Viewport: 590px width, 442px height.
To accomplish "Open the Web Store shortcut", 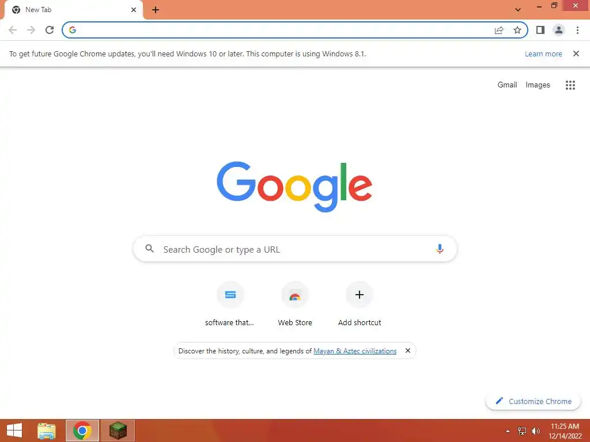I will click(x=295, y=304).
